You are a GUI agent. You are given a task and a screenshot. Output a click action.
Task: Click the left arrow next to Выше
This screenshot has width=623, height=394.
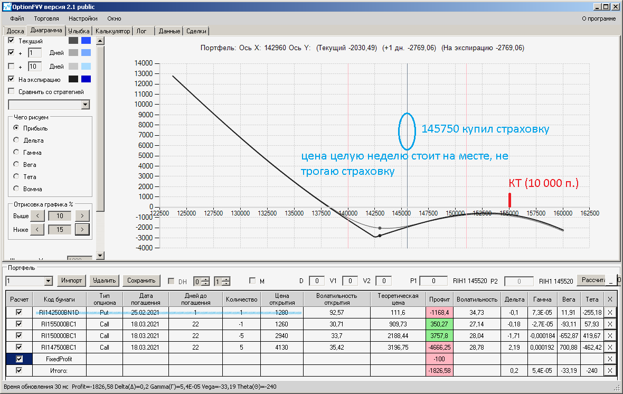(37, 216)
